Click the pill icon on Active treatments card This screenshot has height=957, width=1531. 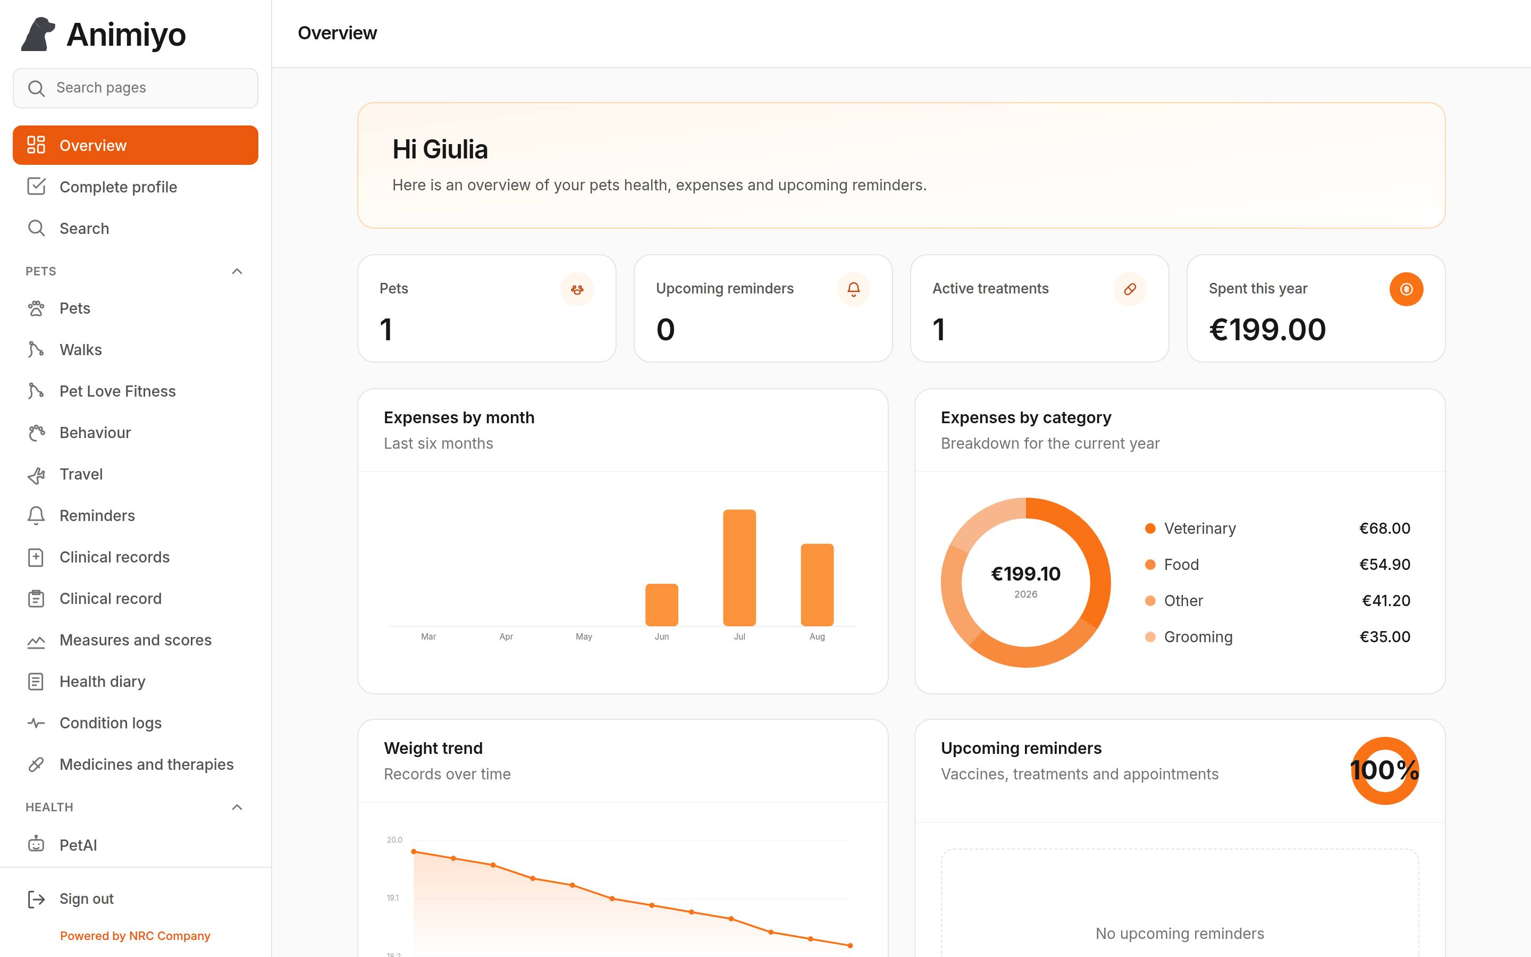click(x=1130, y=289)
